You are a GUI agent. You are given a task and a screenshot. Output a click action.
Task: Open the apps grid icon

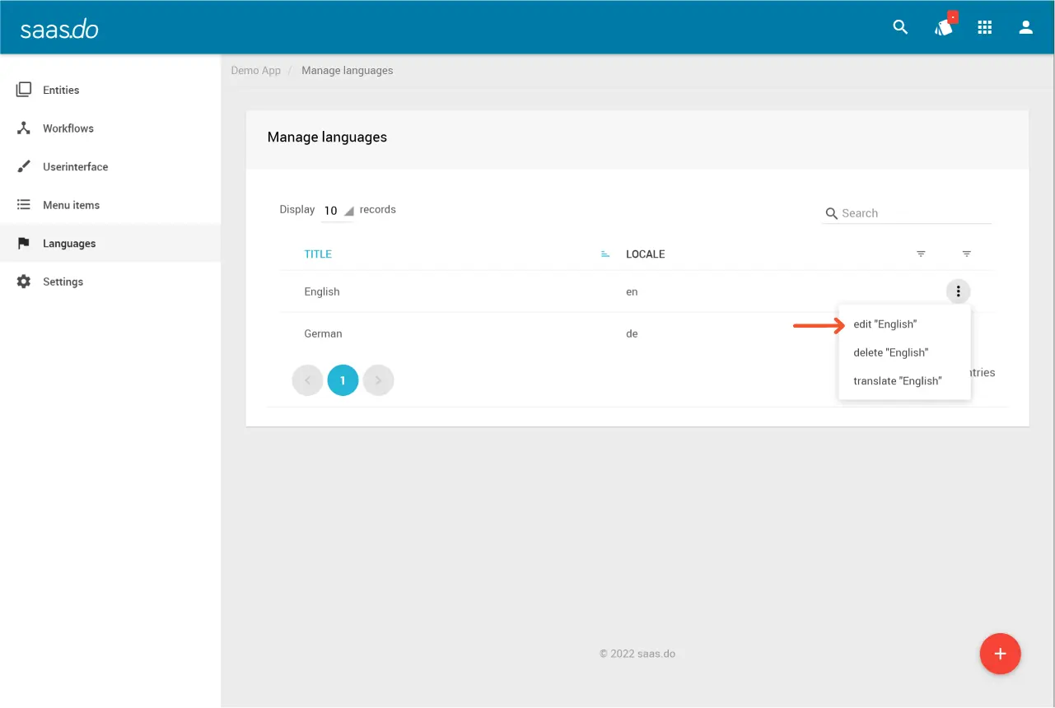pos(984,27)
